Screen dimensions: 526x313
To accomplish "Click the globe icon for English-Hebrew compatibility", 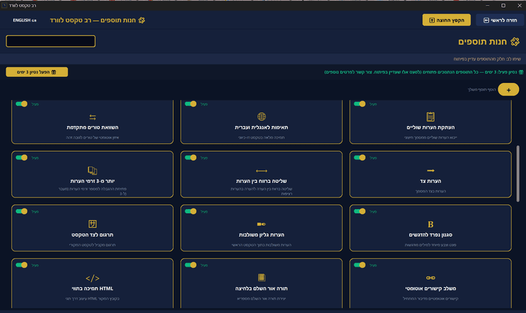I will (x=261, y=117).
